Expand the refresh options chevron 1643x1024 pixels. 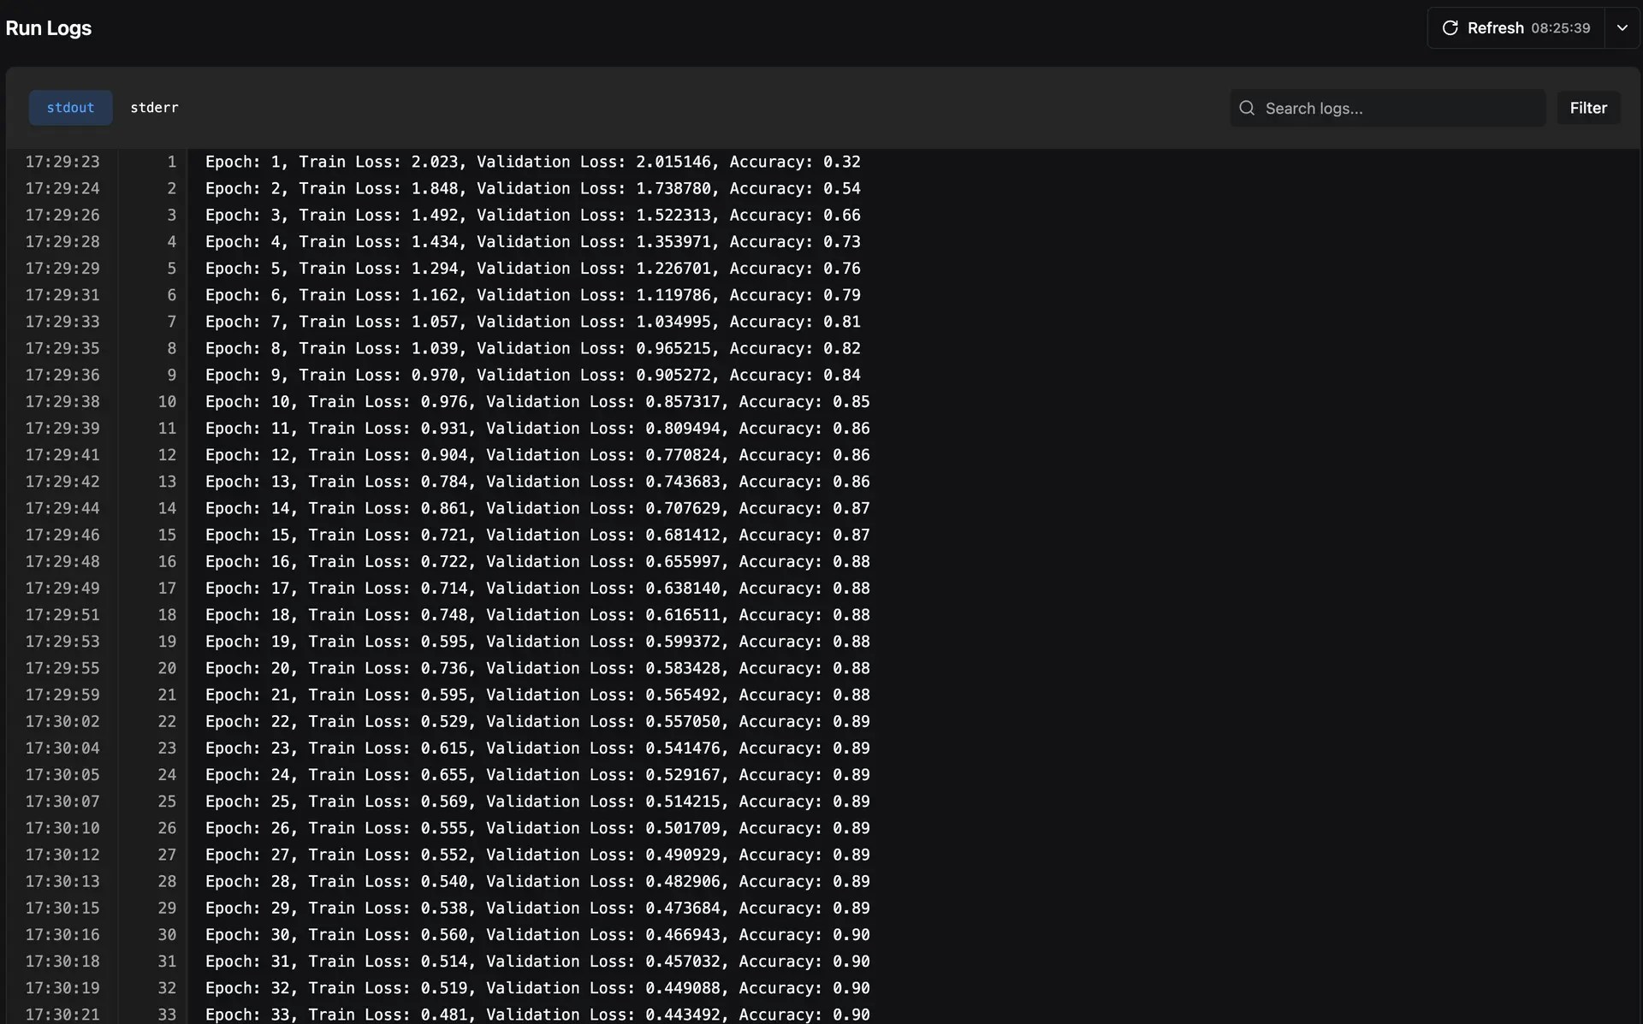click(x=1623, y=27)
